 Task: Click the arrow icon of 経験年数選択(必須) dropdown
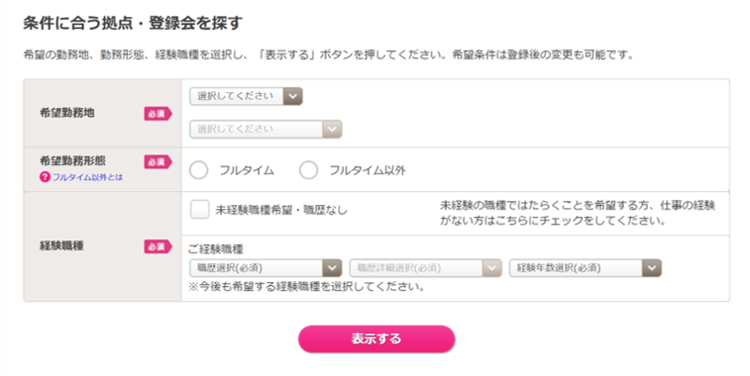652,268
